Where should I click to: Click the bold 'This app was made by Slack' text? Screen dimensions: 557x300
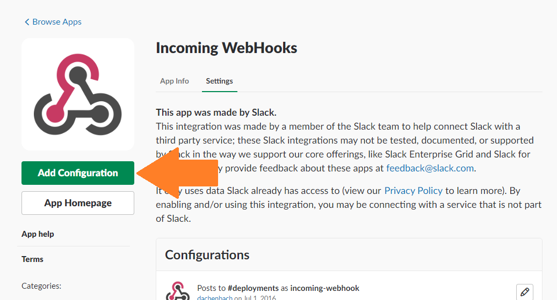(216, 112)
